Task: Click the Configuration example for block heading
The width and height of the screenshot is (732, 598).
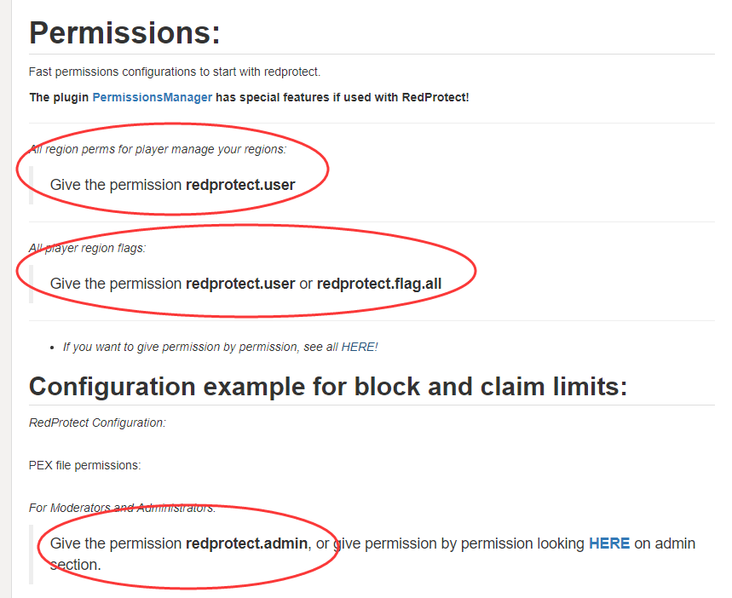Action: [x=328, y=386]
